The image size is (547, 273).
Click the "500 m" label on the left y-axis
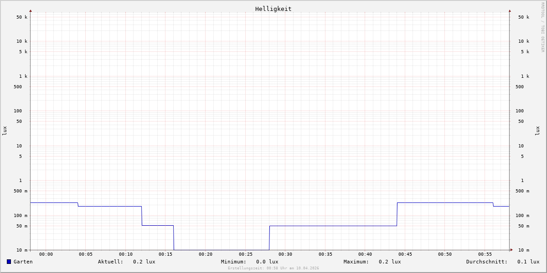click(21, 191)
